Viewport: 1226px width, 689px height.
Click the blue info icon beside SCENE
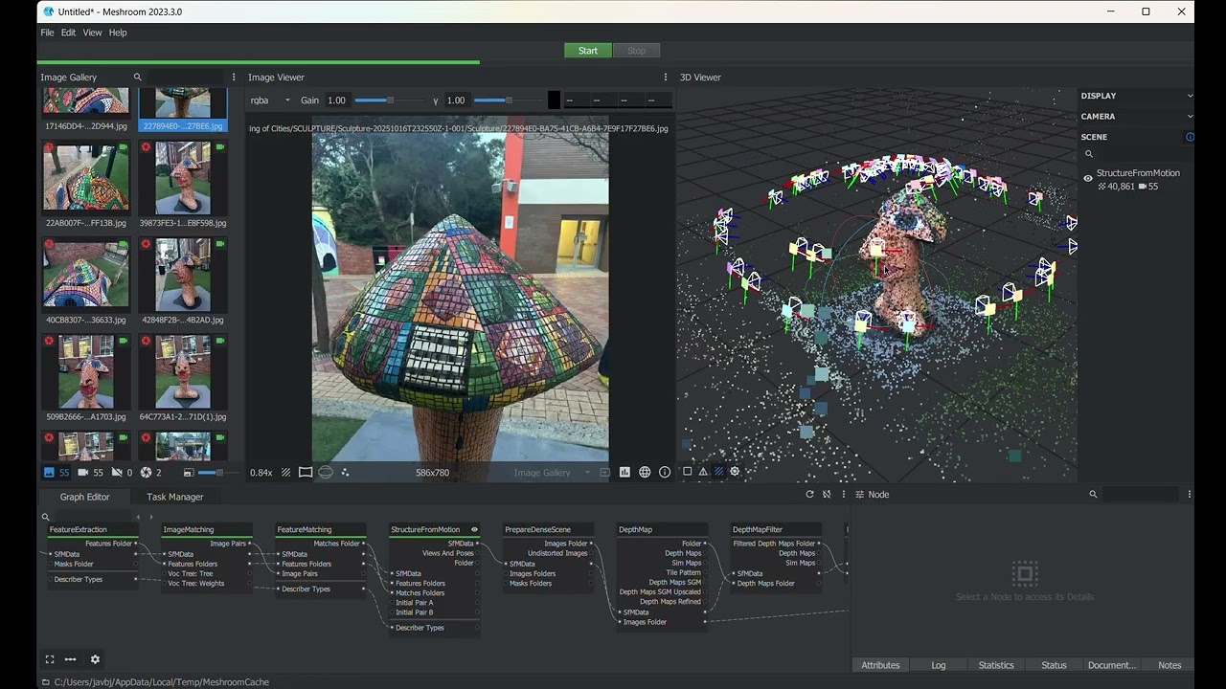[1191, 137]
